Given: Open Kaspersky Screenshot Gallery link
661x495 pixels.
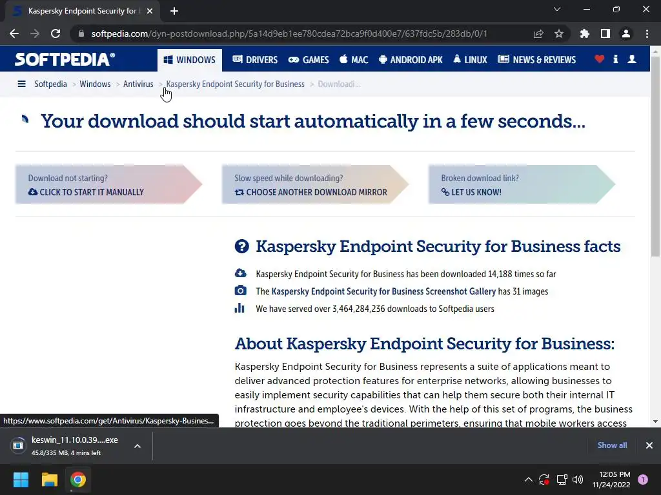Looking at the screenshot, I should (383, 291).
